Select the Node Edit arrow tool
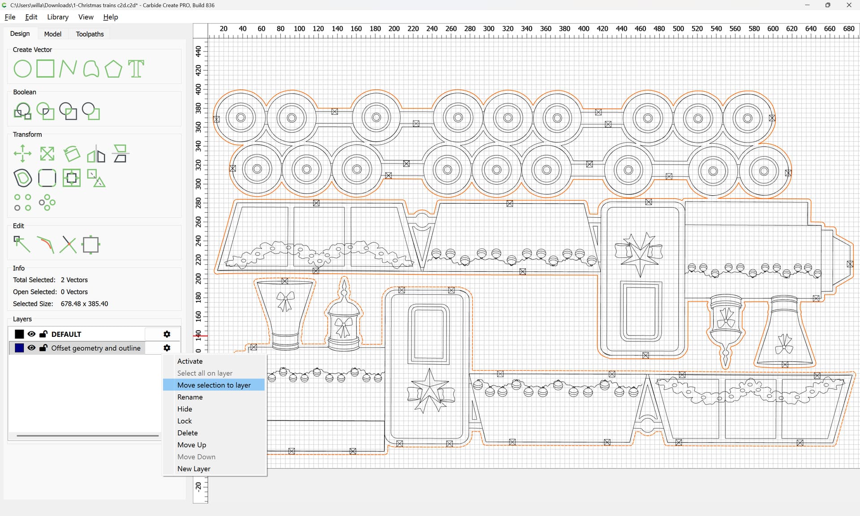The width and height of the screenshot is (860, 516). (x=22, y=245)
